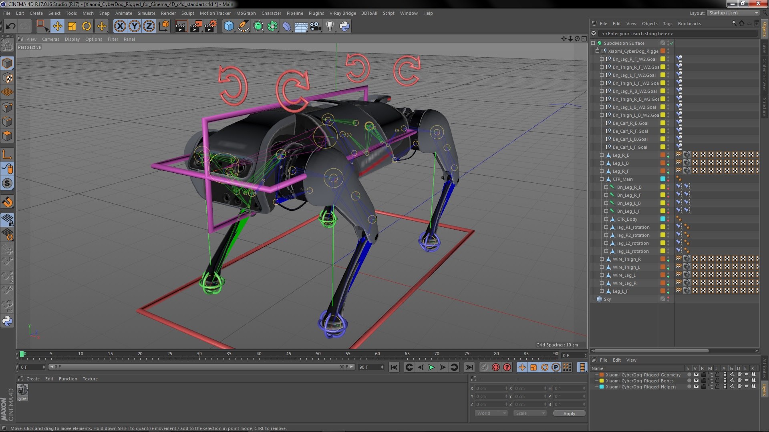Image resolution: width=769 pixels, height=432 pixels.
Task: Add a Light object
Action: [x=330, y=26]
